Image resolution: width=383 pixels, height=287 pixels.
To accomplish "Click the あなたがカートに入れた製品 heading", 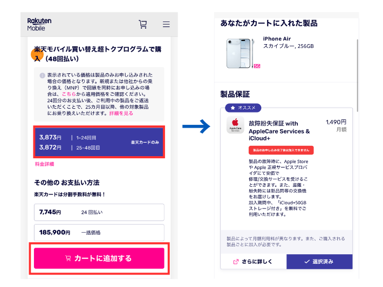I will [269, 23].
